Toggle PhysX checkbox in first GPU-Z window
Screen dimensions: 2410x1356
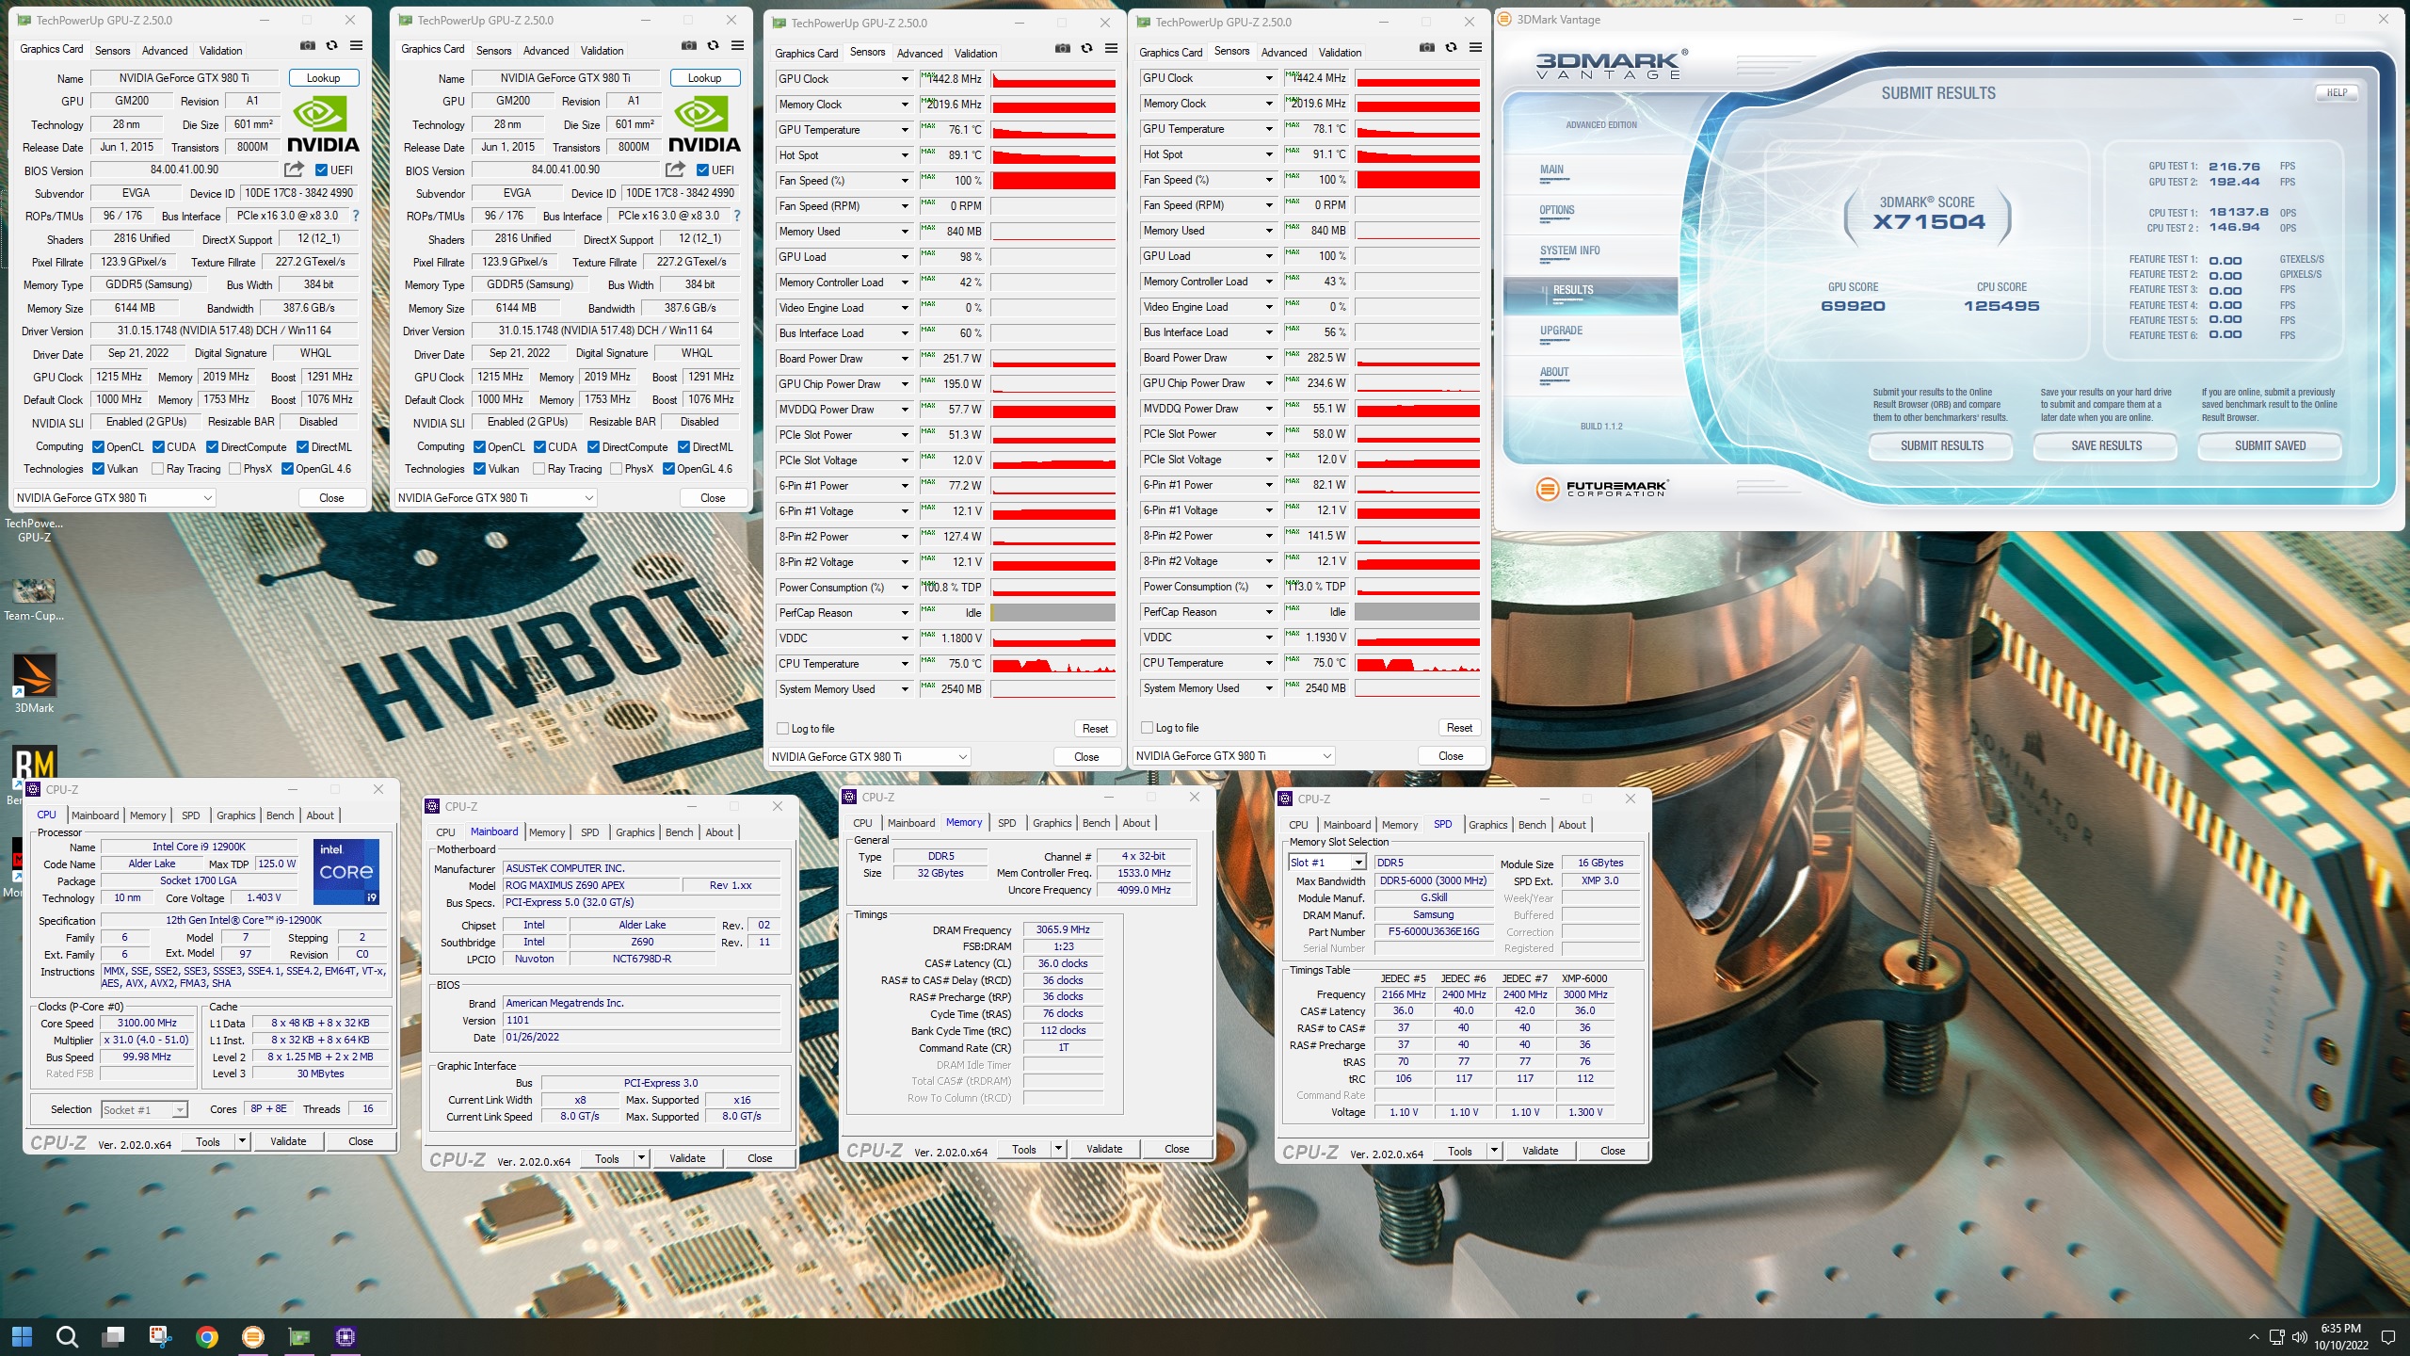click(x=234, y=469)
